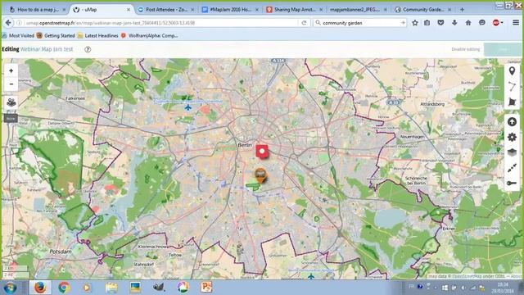Open the Windows Start menu

pos(10,288)
